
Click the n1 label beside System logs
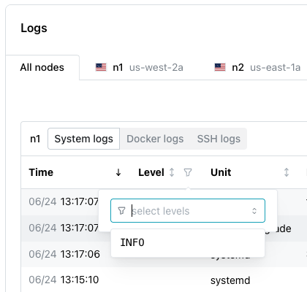[x=35, y=139]
